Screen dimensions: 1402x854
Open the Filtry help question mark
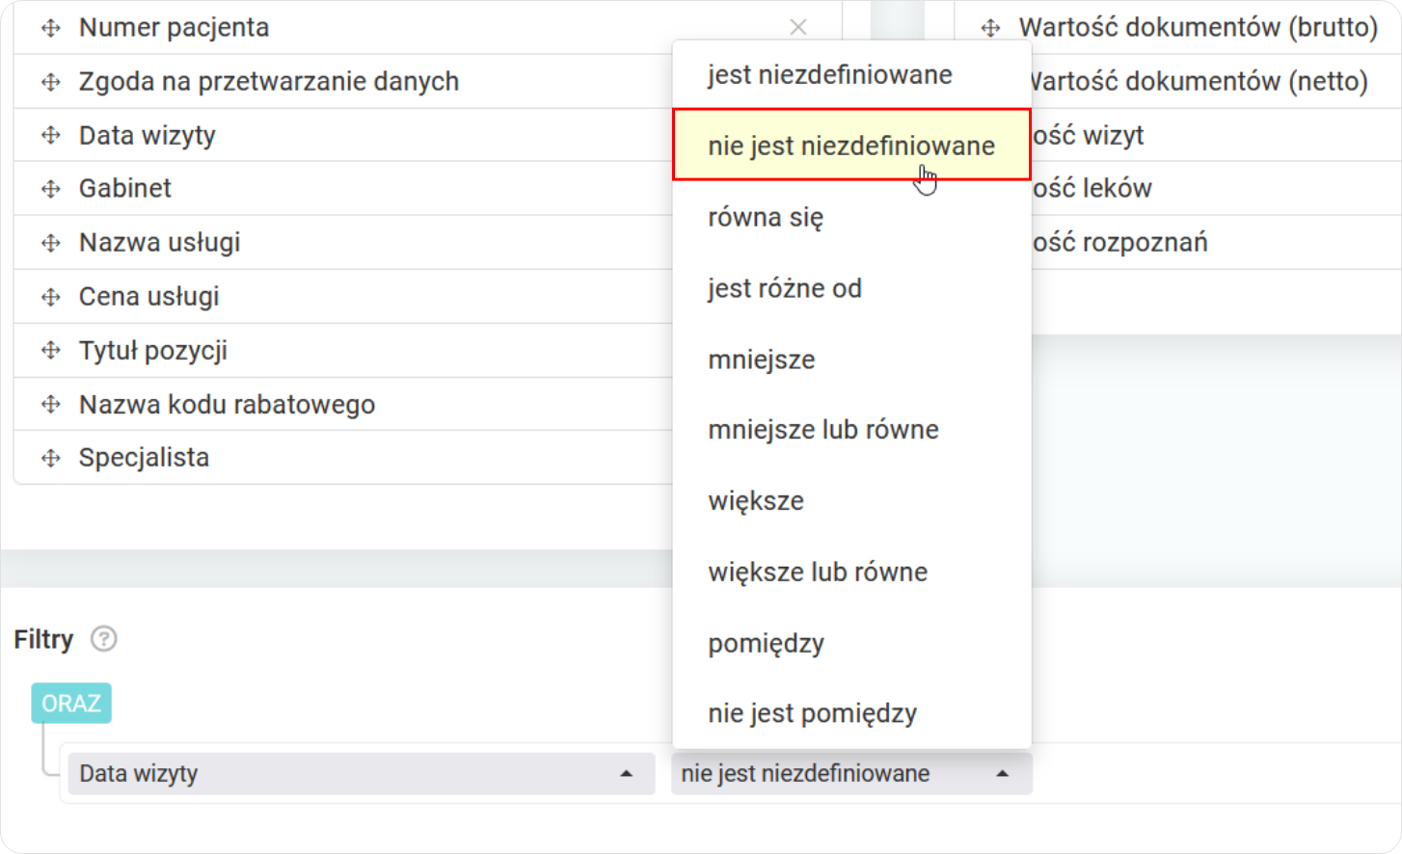point(104,639)
